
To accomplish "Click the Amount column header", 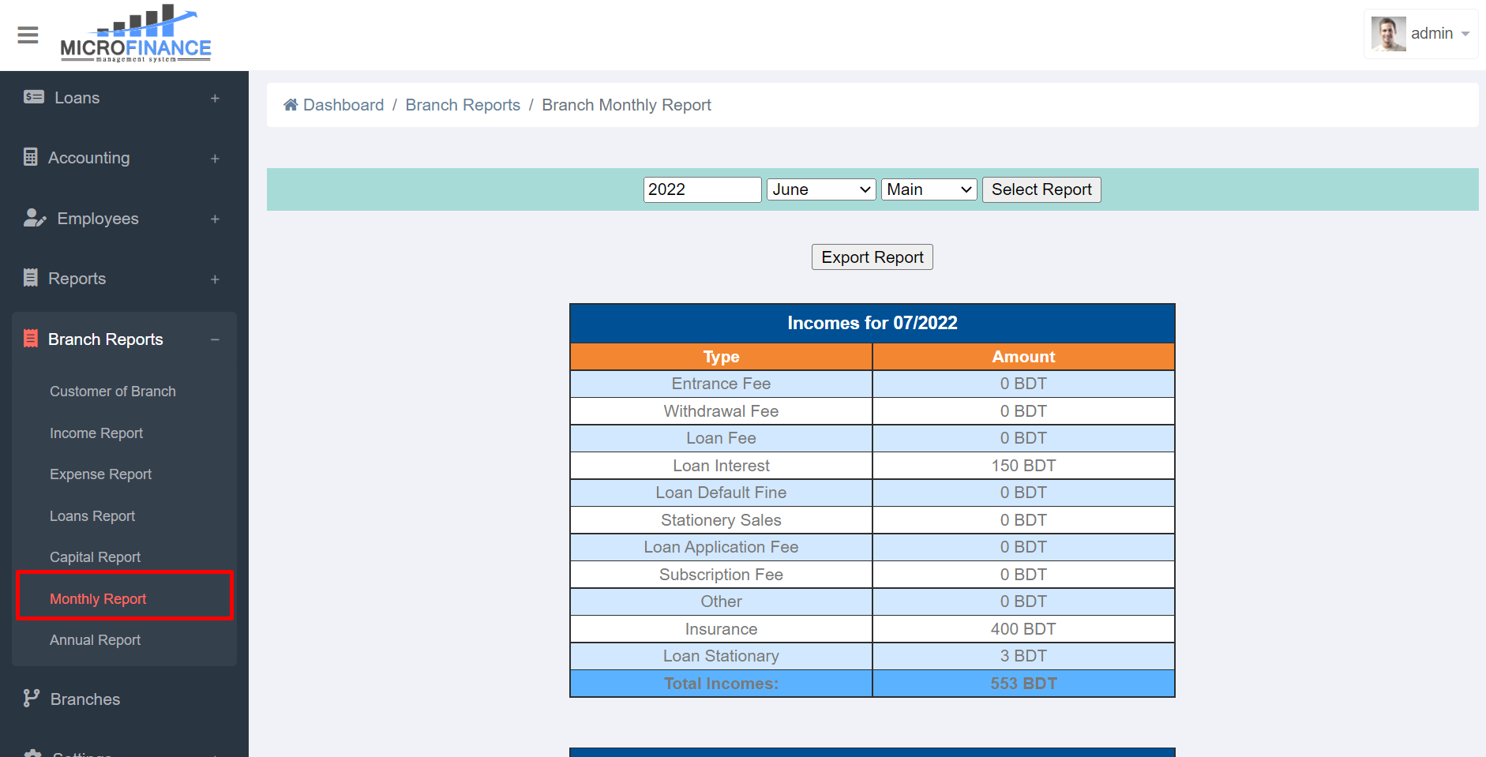I will click(1023, 357).
